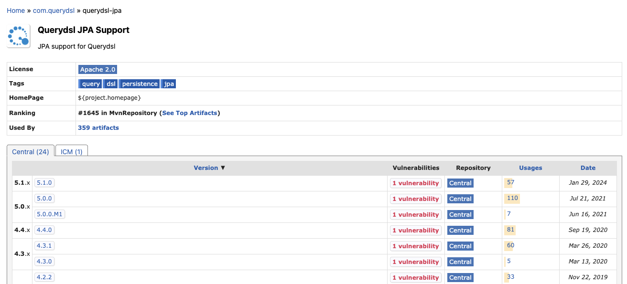Open Central repository for version 5.0.0.M1
Image resolution: width=627 pixels, height=284 pixels.
(x=460, y=215)
